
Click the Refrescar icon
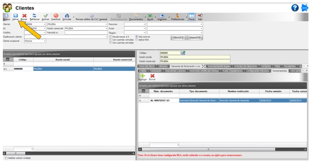(34, 16)
